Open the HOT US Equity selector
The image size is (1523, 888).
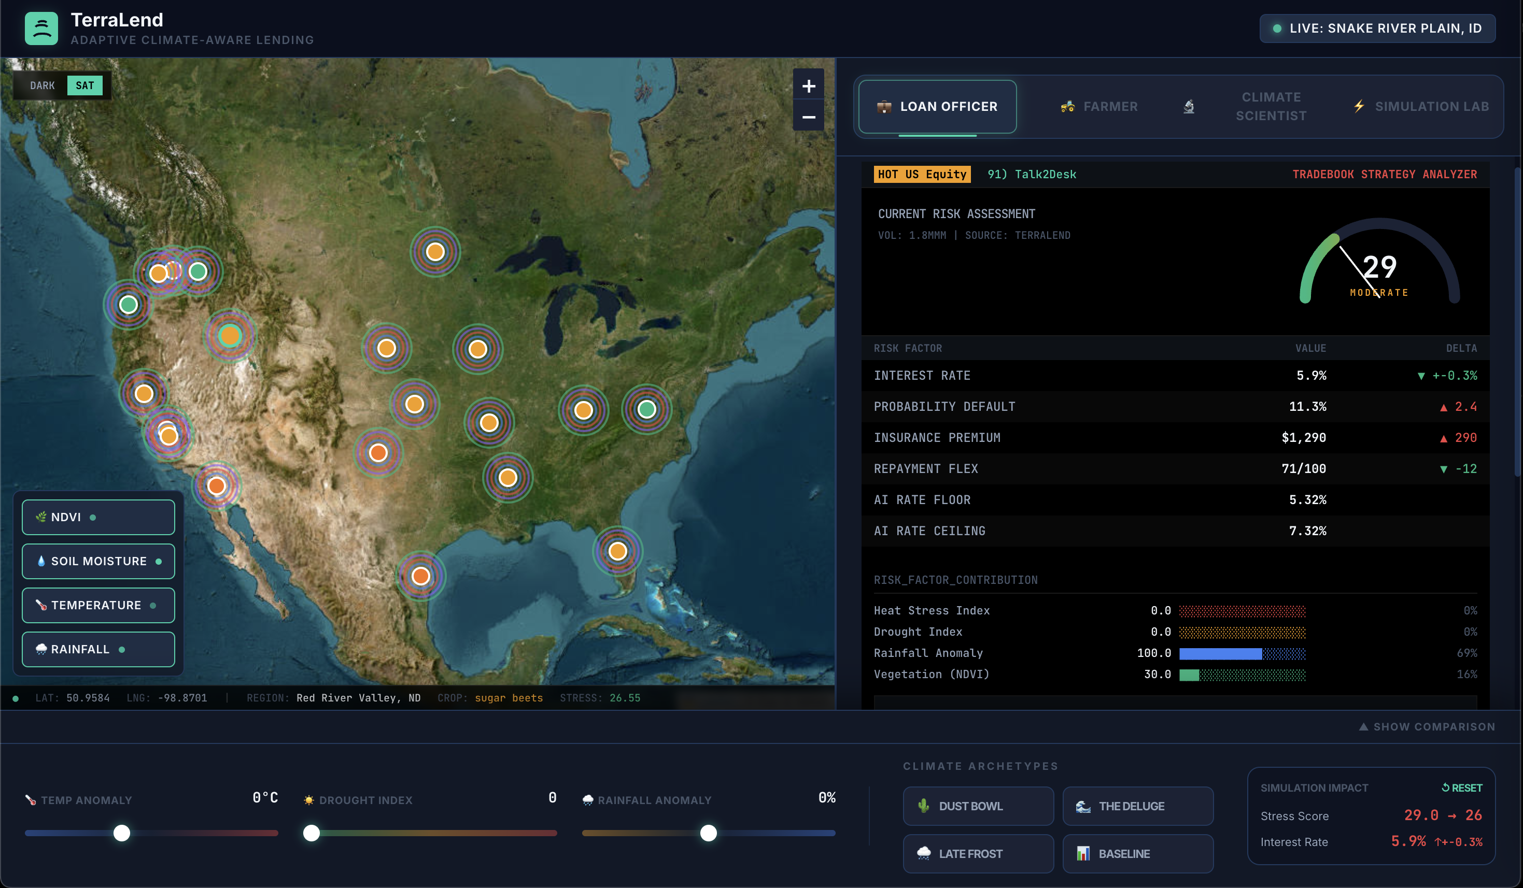click(x=922, y=175)
